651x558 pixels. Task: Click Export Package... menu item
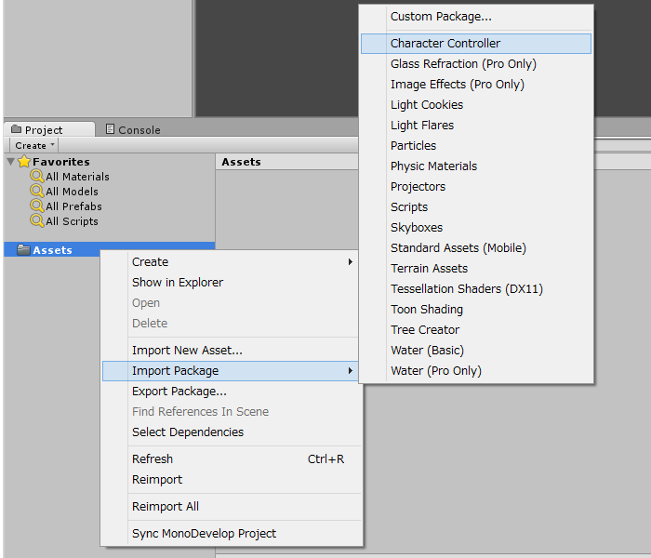179,392
